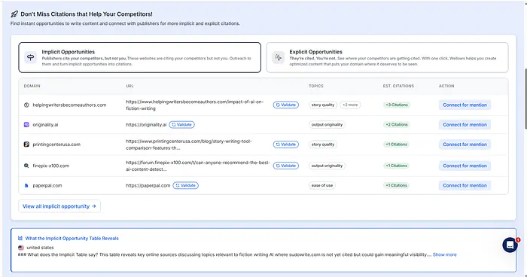Click the 'united states' label
The width and height of the screenshot is (527, 277).
click(x=40, y=248)
